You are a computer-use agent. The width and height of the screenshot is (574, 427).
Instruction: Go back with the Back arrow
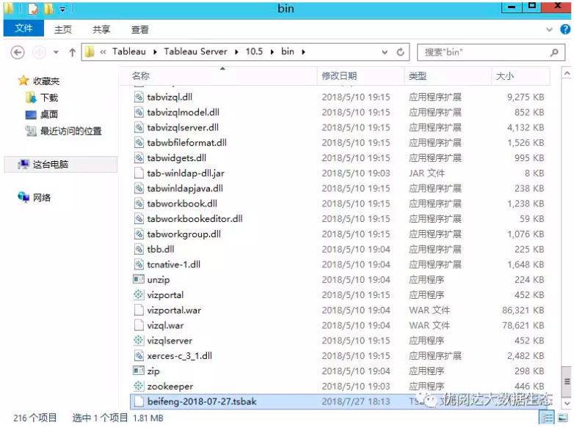(x=18, y=53)
